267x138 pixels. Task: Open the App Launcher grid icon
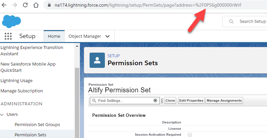[8, 36]
